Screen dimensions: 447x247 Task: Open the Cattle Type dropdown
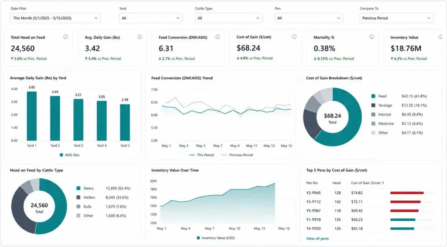coord(229,18)
